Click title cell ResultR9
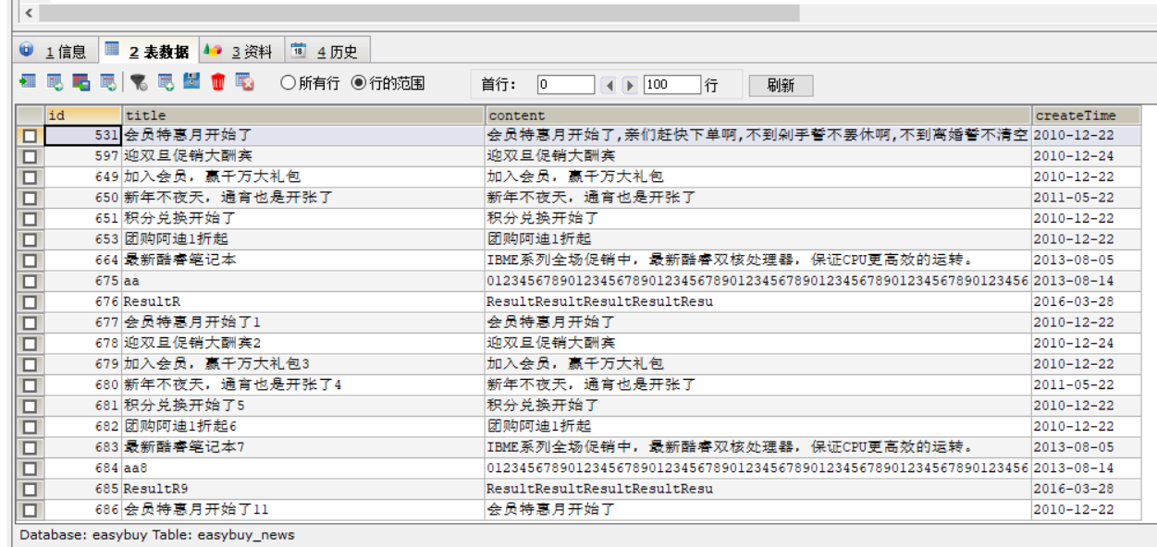This screenshot has height=547, width=1157. [x=303, y=489]
